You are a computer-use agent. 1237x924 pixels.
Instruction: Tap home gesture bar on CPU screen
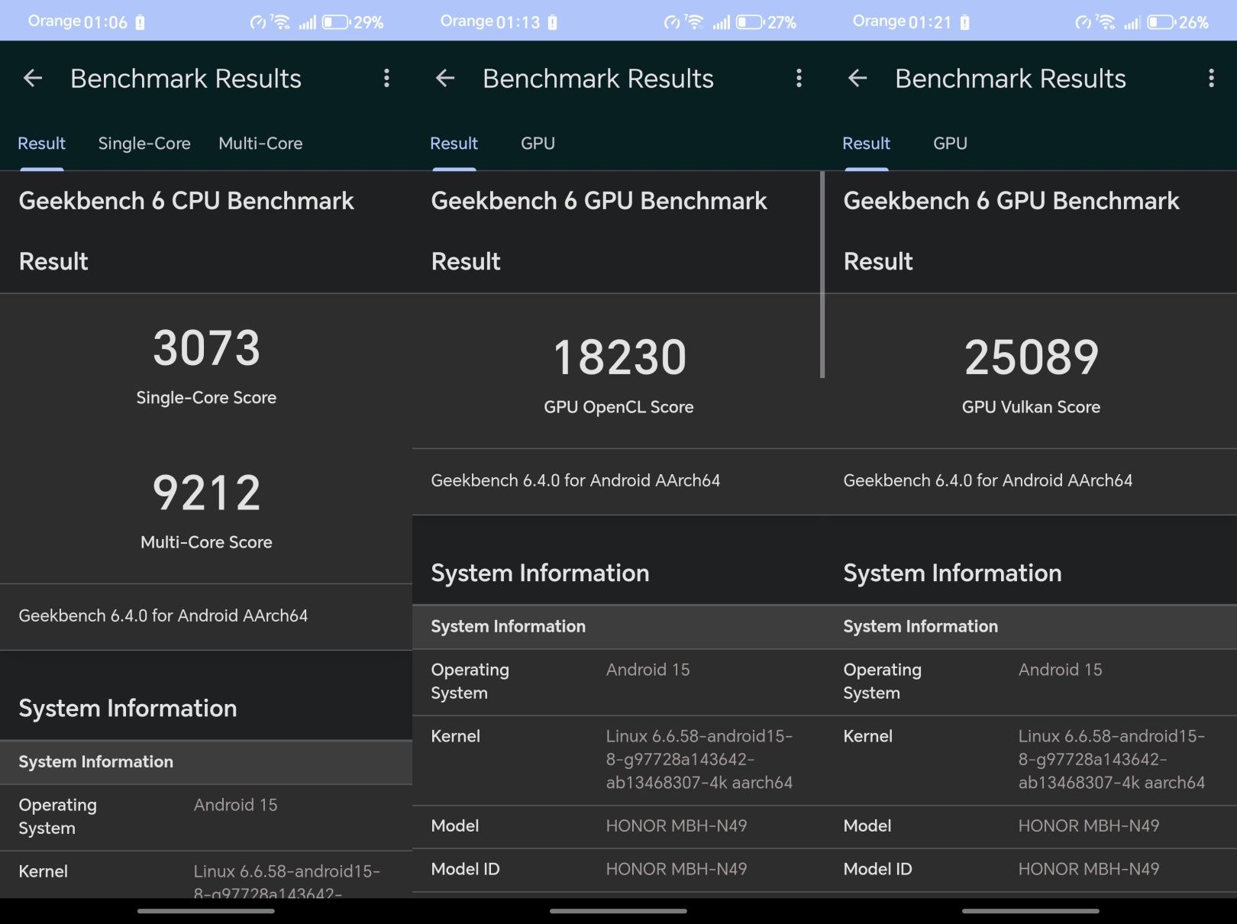[x=206, y=910]
